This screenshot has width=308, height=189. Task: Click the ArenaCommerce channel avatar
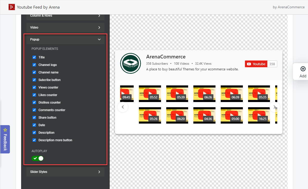pyautogui.click(x=131, y=63)
